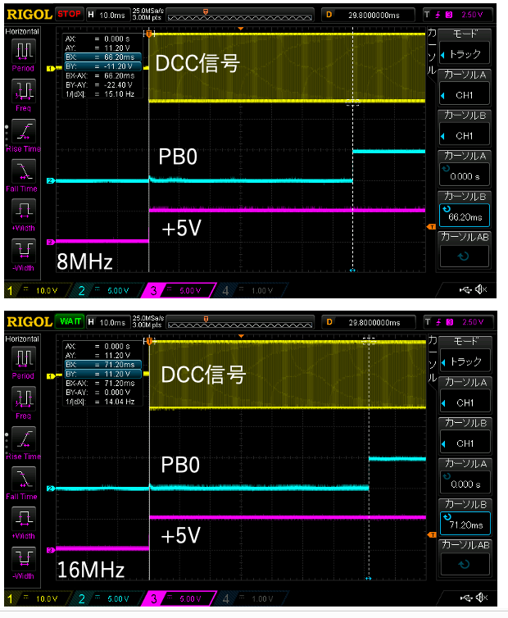508x618 pixels.
Task: Select カーソルA 0.000 s field in the 8MHz capture
Action: point(465,175)
